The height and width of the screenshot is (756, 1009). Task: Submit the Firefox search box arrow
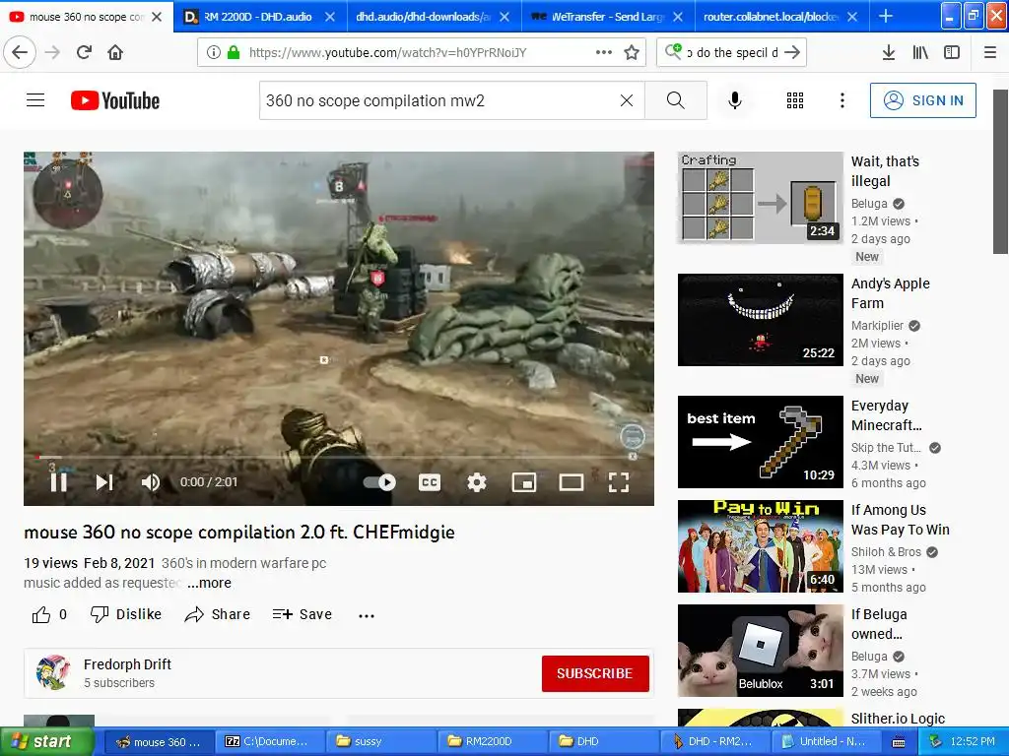coord(793,52)
